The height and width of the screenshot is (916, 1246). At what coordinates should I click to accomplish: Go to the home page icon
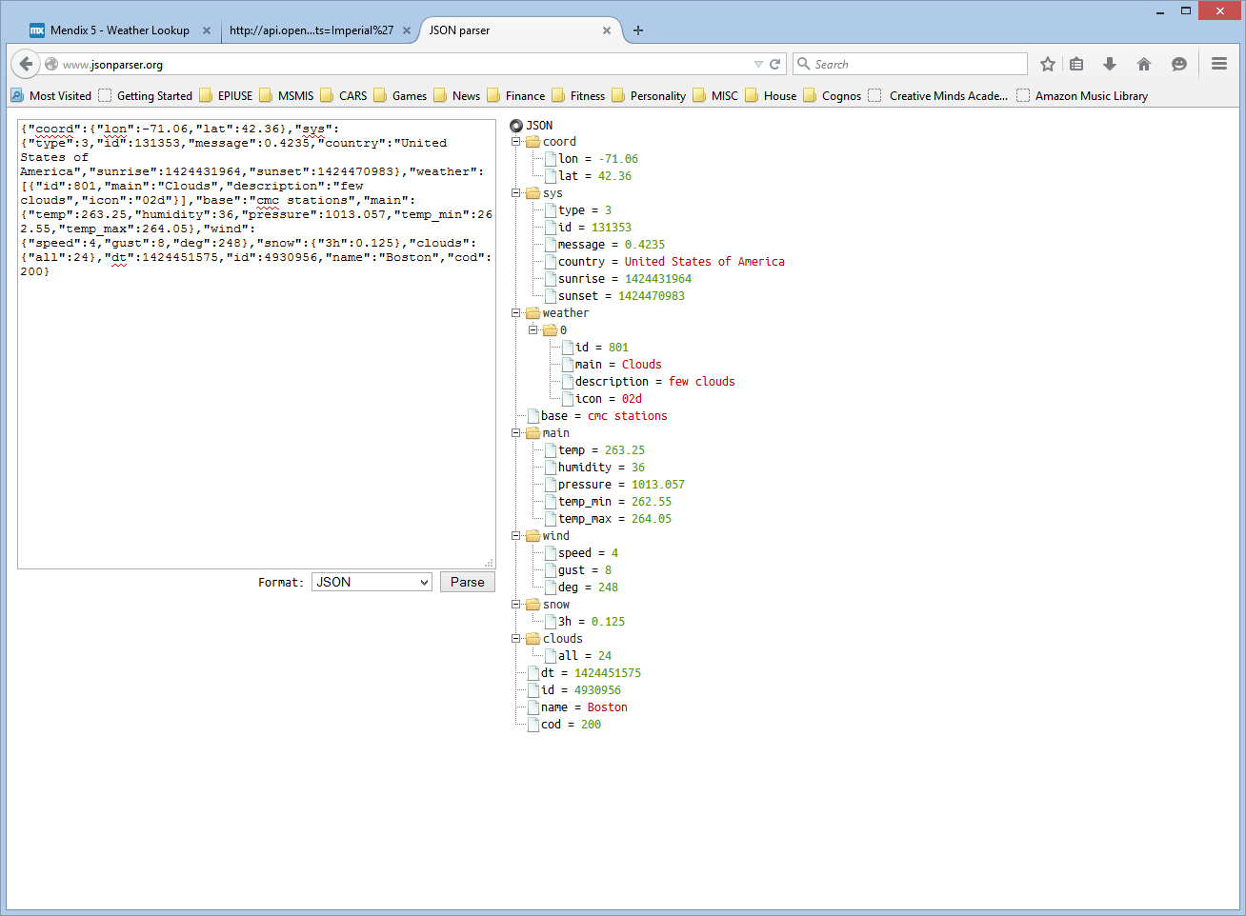(1144, 64)
